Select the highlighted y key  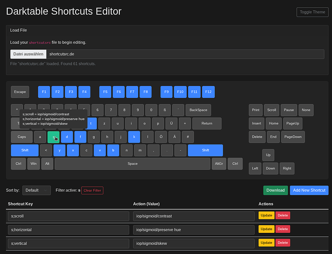click(x=60, y=150)
